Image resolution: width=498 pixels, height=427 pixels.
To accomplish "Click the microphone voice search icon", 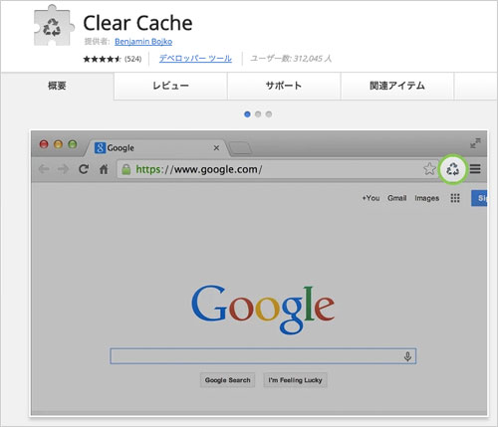I will (x=407, y=356).
